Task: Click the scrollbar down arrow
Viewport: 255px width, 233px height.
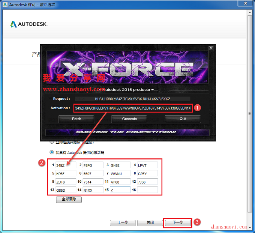Action: coord(250,228)
